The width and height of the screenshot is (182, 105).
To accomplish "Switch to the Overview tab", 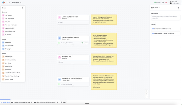I will (5, 102).
